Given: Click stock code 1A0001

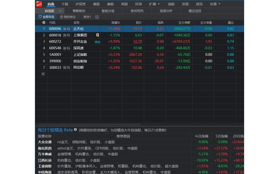Looking at the screenshot, I should point(55,55).
